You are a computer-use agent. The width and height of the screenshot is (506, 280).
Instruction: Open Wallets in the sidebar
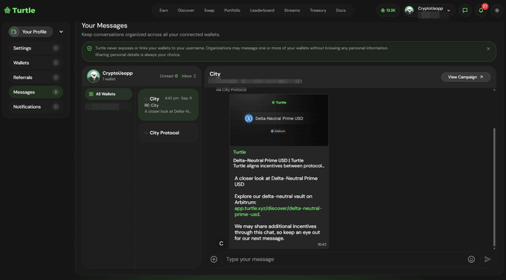[x=36, y=63]
